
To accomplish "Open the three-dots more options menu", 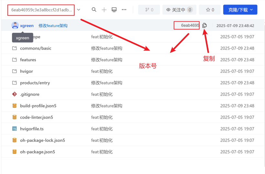I will click(124, 10).
